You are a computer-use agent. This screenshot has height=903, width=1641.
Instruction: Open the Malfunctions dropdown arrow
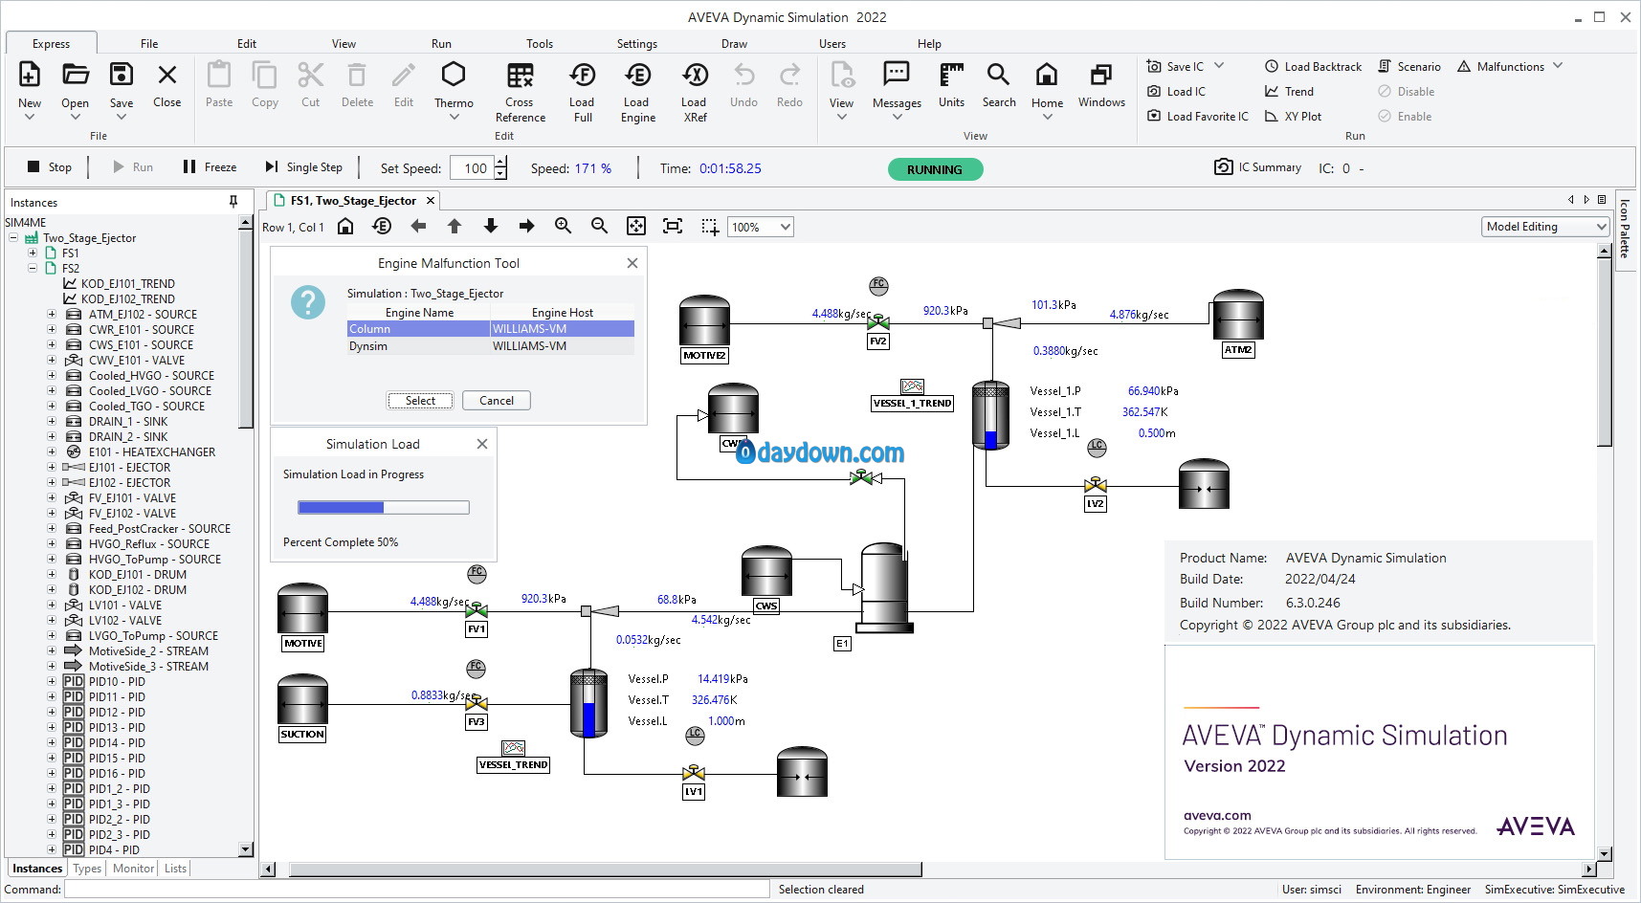pos(1558,66)
